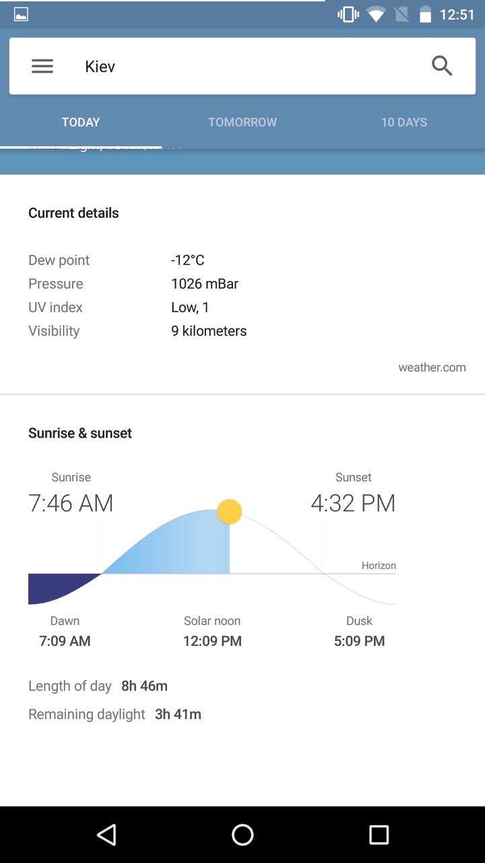Open the weather.com source link
The height and width of the screenshot is (863, 485).
click(x=432, y=367)
